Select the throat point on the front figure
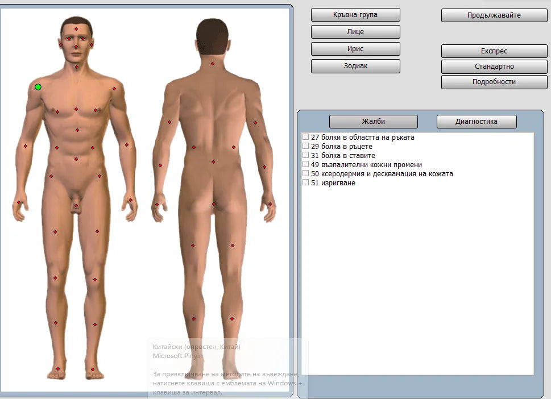The height and width of the screenshot is (399, 551). tap(76, 67)
